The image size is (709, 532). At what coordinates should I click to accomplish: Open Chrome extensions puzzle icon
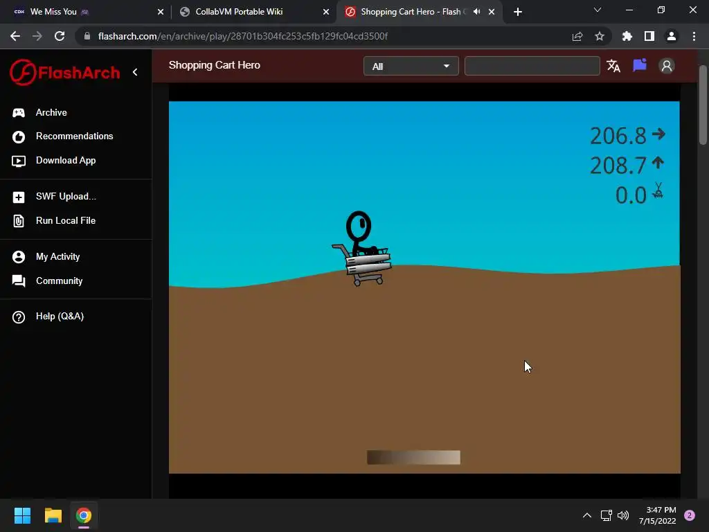coord(627,36)
